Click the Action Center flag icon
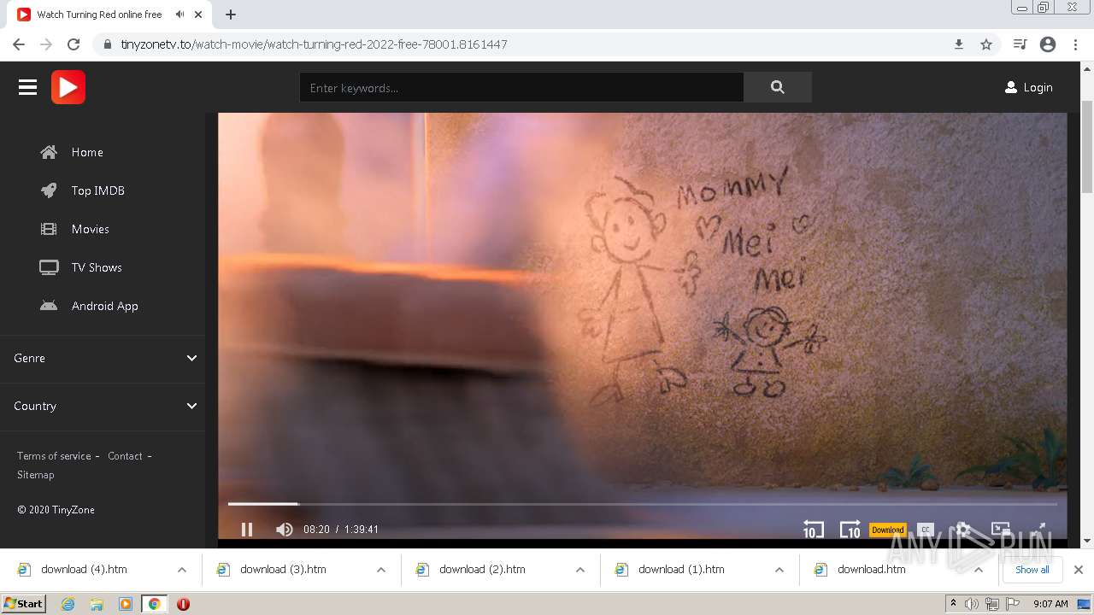The height and width of the screenshot is (615, 1094). point(1012,604)
